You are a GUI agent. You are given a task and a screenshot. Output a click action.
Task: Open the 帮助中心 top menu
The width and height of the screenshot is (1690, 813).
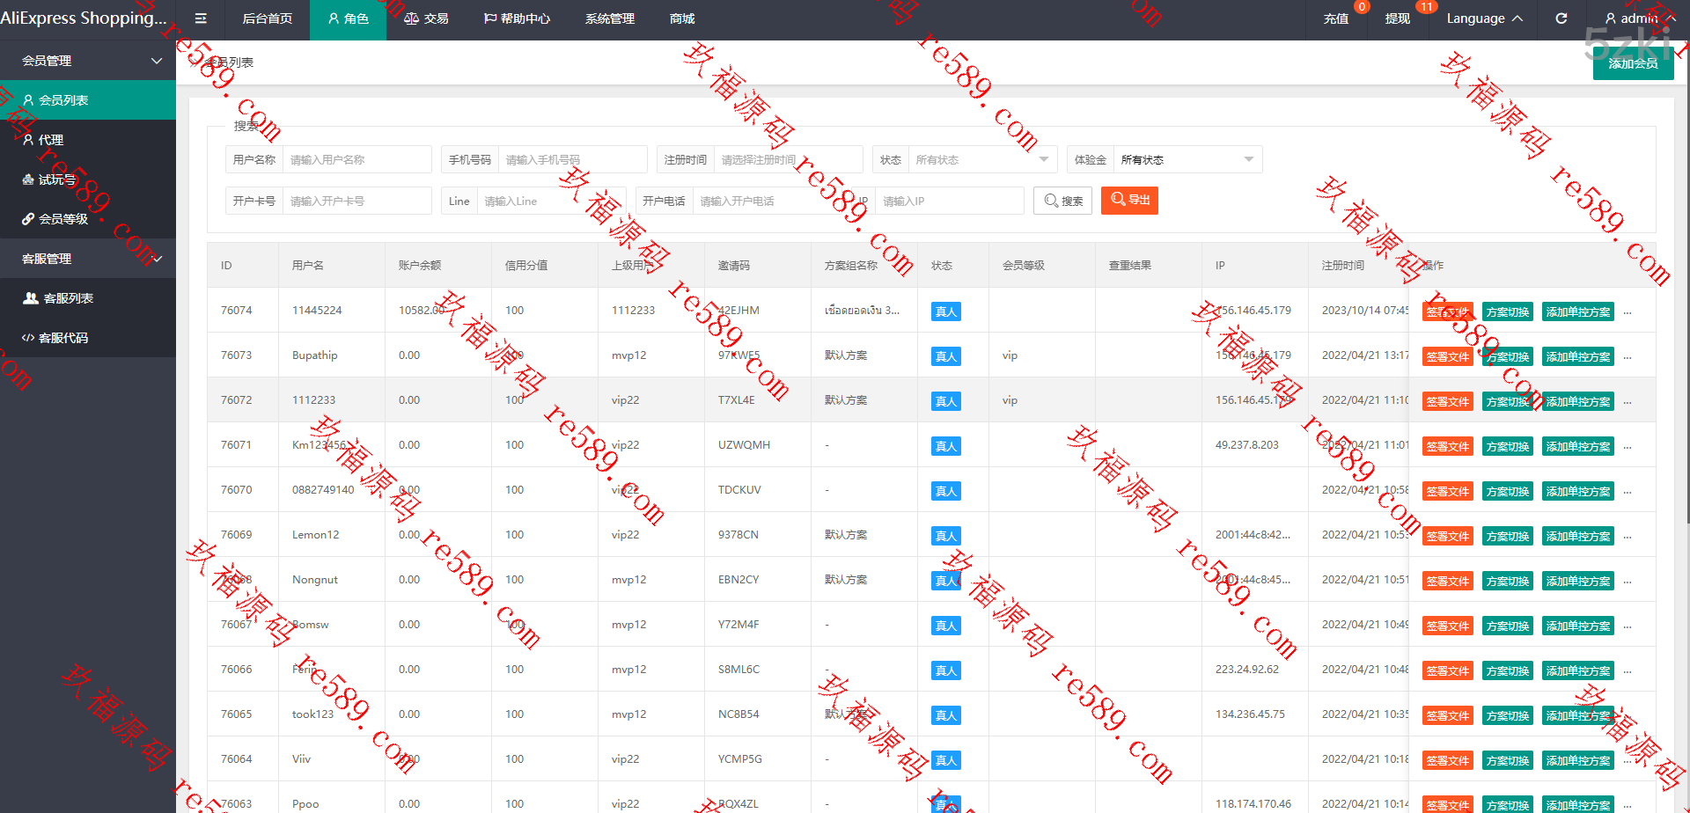(518, 18)
